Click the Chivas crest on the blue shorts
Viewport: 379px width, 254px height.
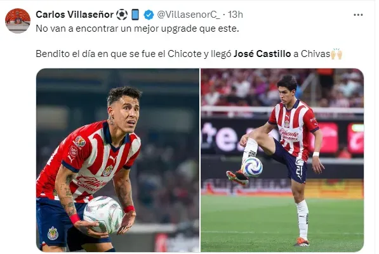[53, 233]
